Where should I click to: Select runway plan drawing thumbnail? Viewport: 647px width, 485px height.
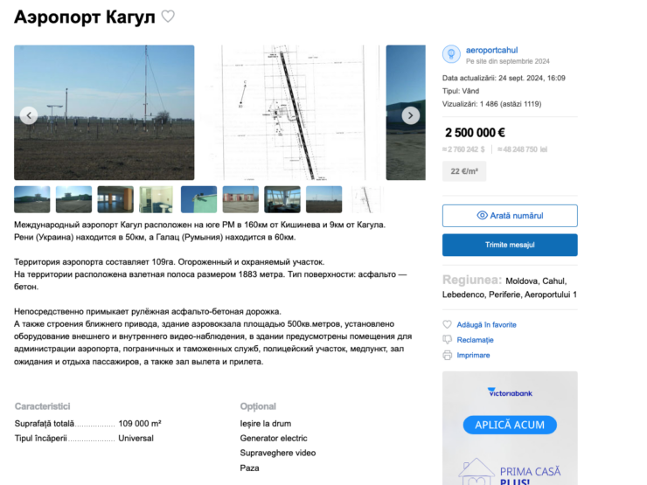(x=366, y=199)
